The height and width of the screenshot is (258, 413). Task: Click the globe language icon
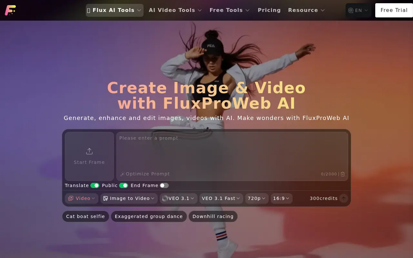tap(351, 10)
